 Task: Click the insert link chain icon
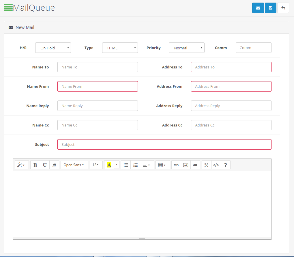176,165
